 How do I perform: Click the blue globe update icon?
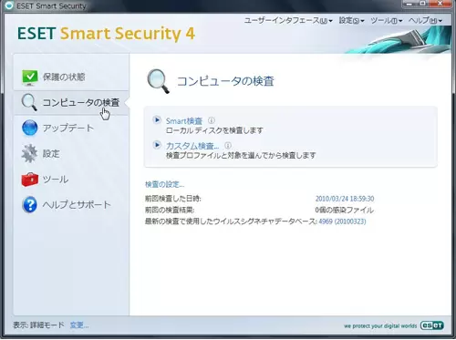[30, 128]
